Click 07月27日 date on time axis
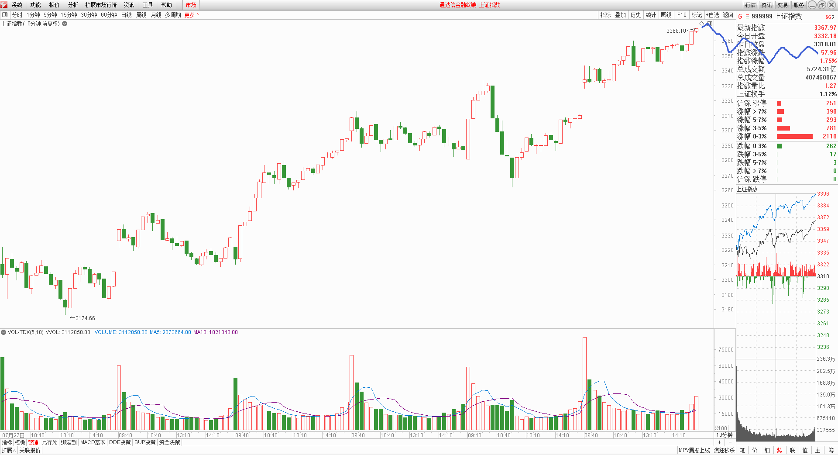 (x=13, y=435)
